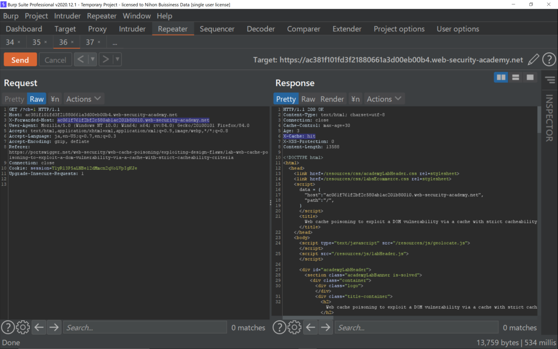Switch to the Target tab
Viewport: 558px width, 349px height.
[65, 29]
